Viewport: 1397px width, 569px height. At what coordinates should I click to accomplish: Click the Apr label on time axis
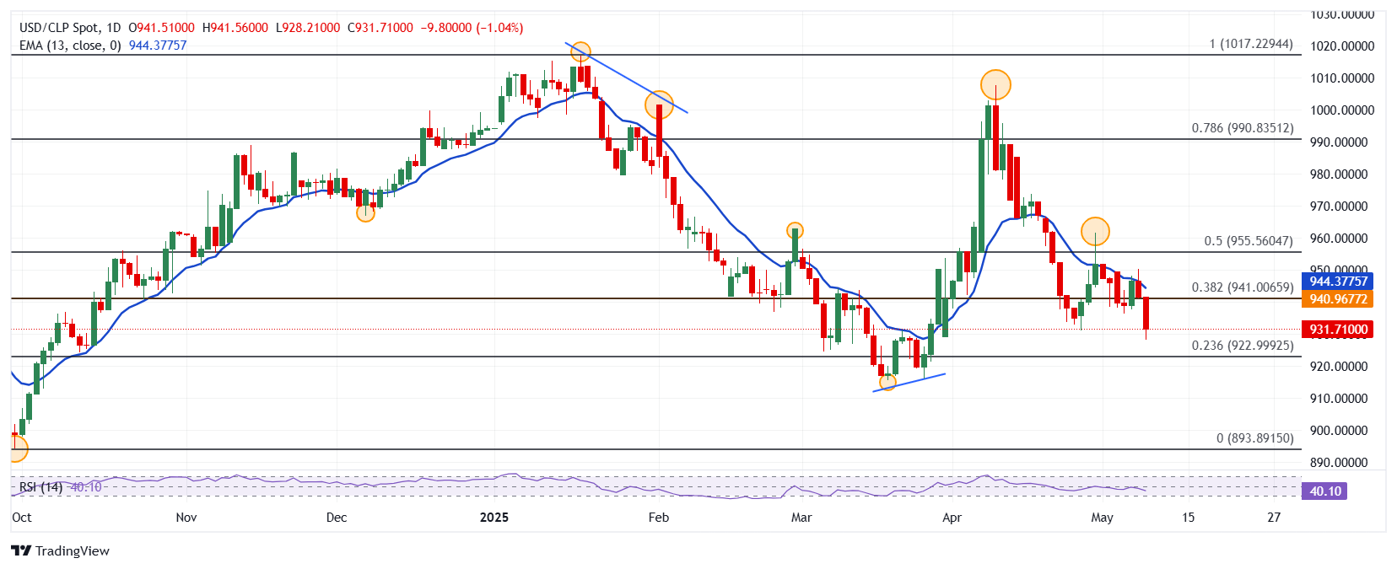(x=952, y=518)
